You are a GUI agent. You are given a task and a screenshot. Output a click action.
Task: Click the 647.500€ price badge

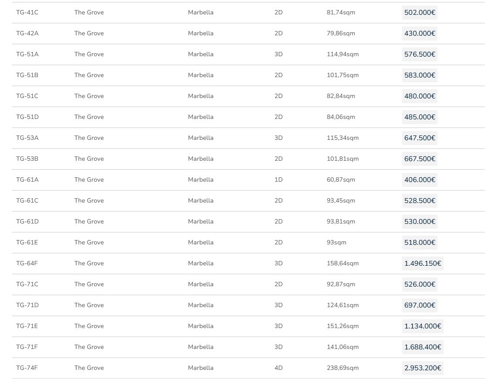[x=420, y=138]
